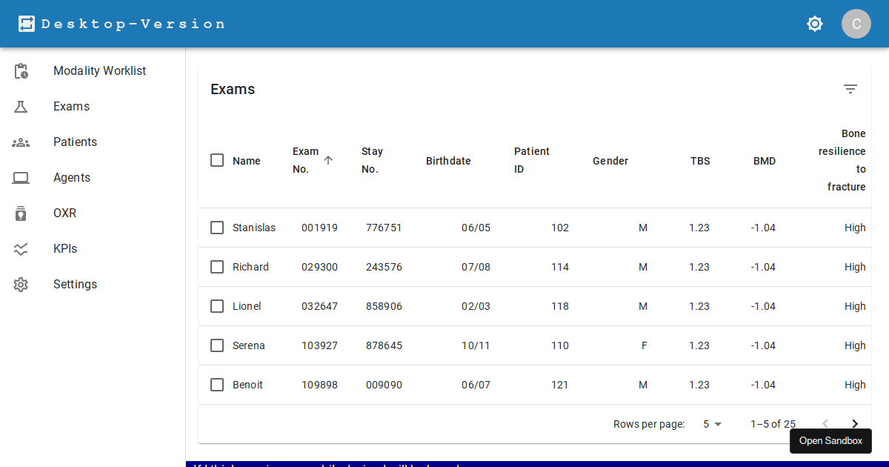
Task: Check the box for Stanislas row
Action: point(217,228)
